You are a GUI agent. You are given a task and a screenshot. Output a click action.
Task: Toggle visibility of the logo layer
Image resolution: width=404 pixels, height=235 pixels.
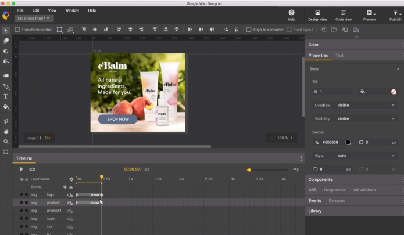[x=22, y=195]
